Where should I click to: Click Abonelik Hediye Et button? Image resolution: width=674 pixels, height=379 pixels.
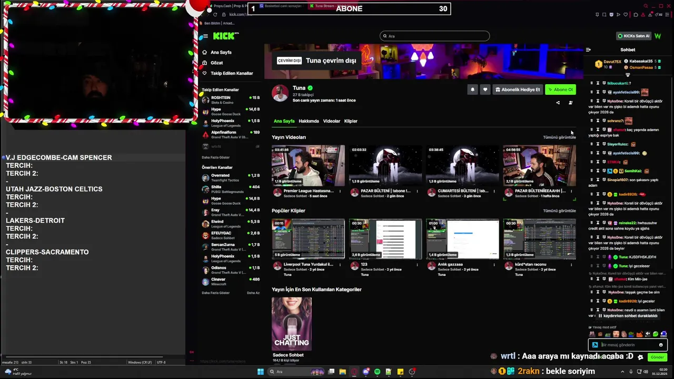click(518, 89)
